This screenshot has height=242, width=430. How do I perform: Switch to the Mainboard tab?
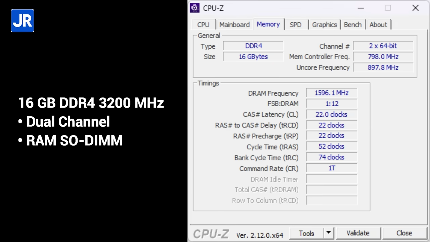pyautogui.click(x=234, y=25)
